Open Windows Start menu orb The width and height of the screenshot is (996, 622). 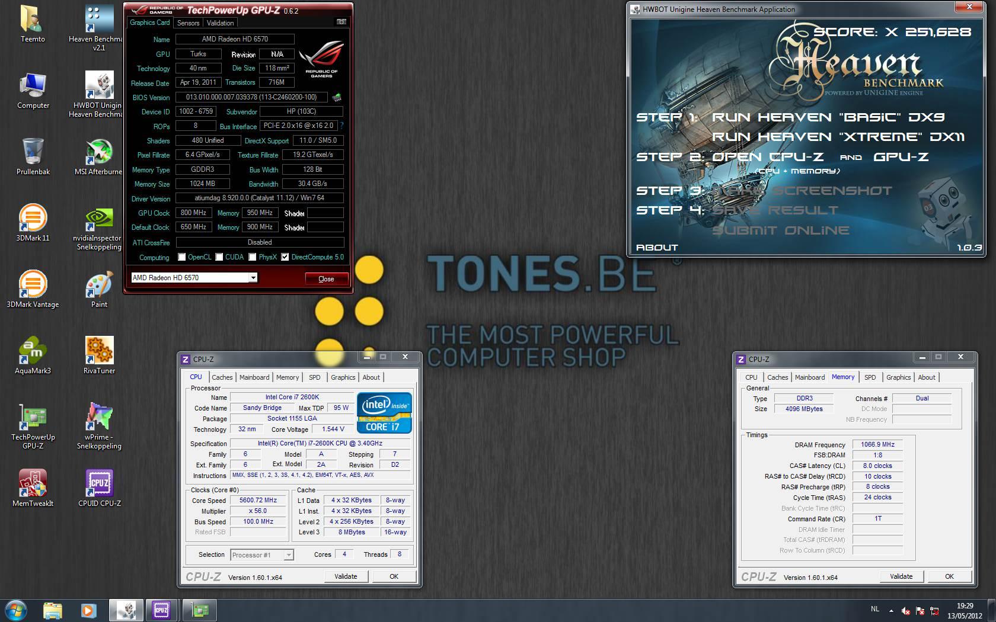tap(16, 610)
